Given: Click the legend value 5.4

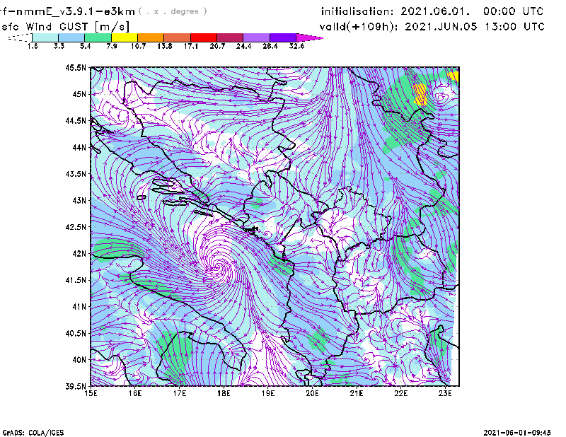Looking at the screenshot, I should pyautogui.click(x=85, y=46).
